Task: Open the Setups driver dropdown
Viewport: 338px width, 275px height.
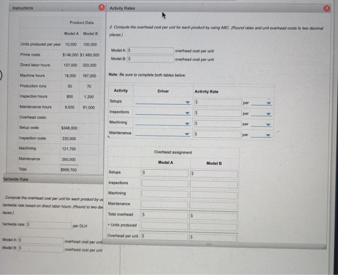Action: pyautogui.click(x=163, y=102)
